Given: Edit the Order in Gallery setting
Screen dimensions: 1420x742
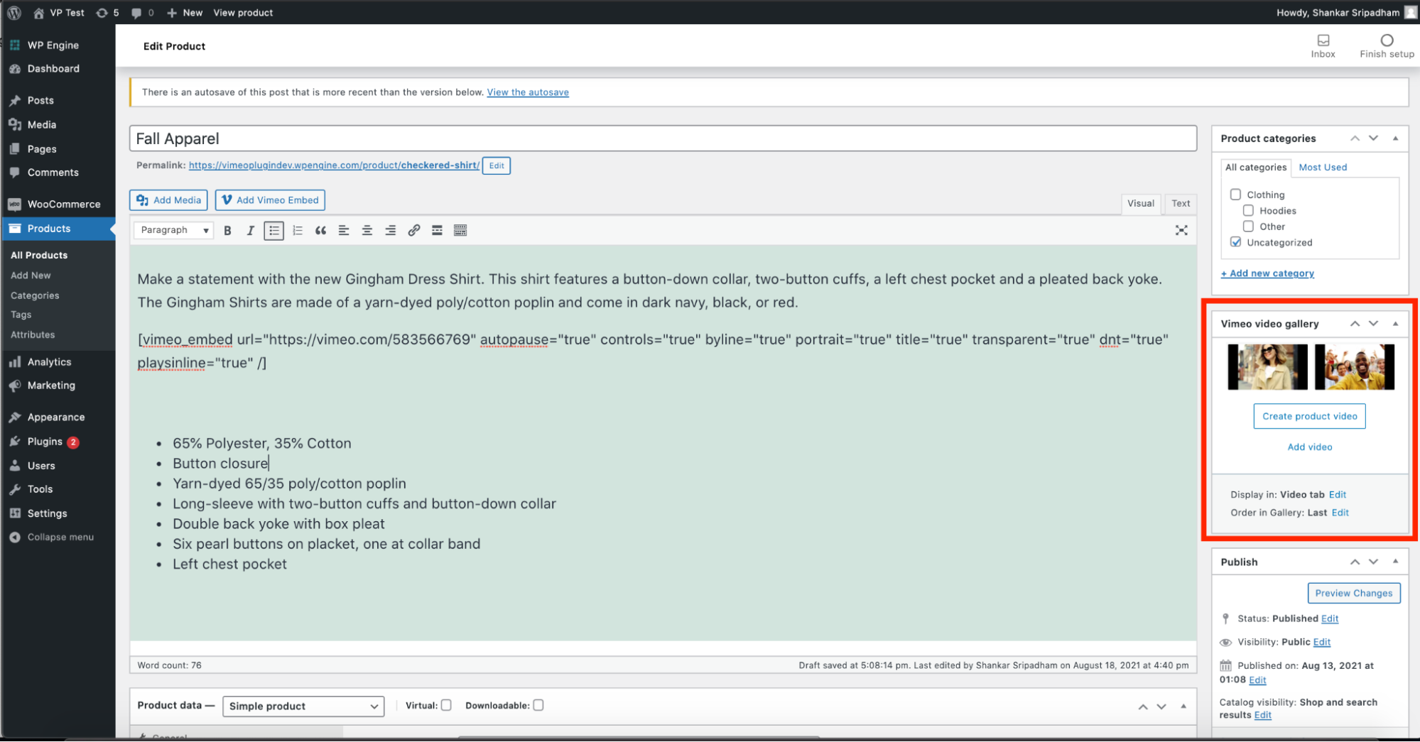Looking at the screenshot, I should tap(1340, 513).
